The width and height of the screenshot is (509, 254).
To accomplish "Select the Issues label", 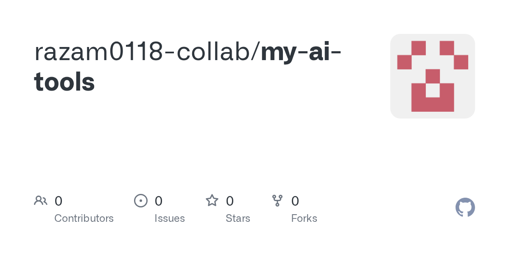I will (170, 218).
